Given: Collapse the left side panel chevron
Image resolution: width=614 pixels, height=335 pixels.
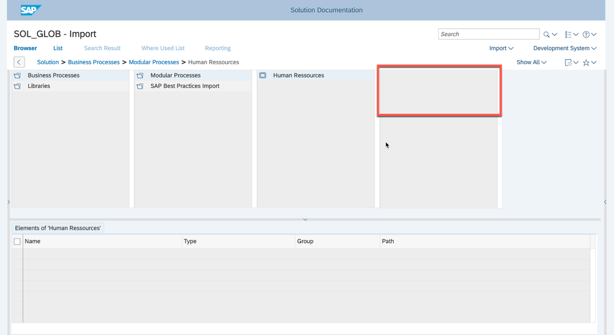Looking at the screenshot, I should 8,202.
